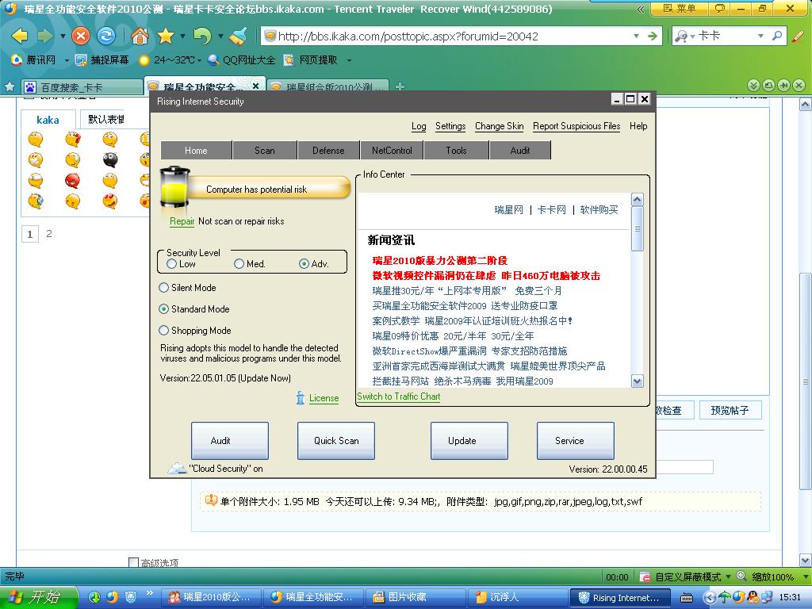The width and height of the screenshot is (812, 609).
Task: Click the yellow star favorites icon
Action: (166, 36)
